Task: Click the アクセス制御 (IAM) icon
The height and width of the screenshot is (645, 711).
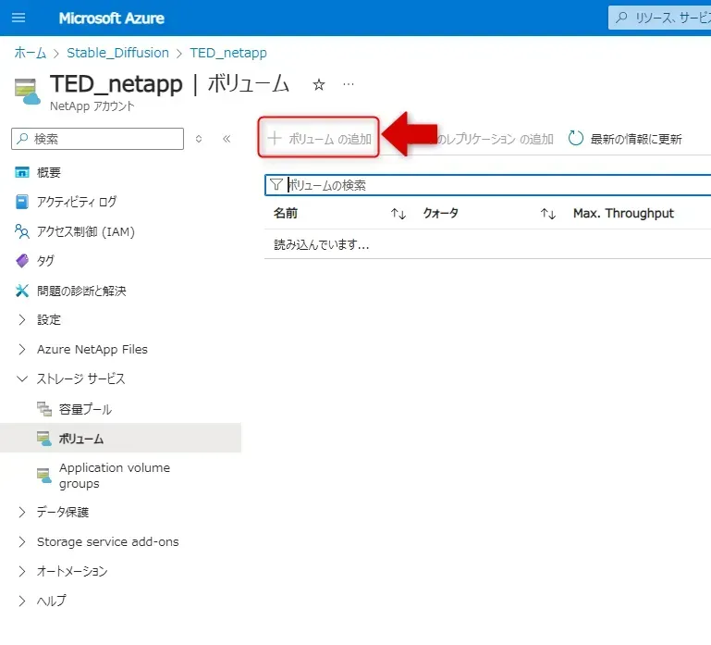Action: point(22,231)
